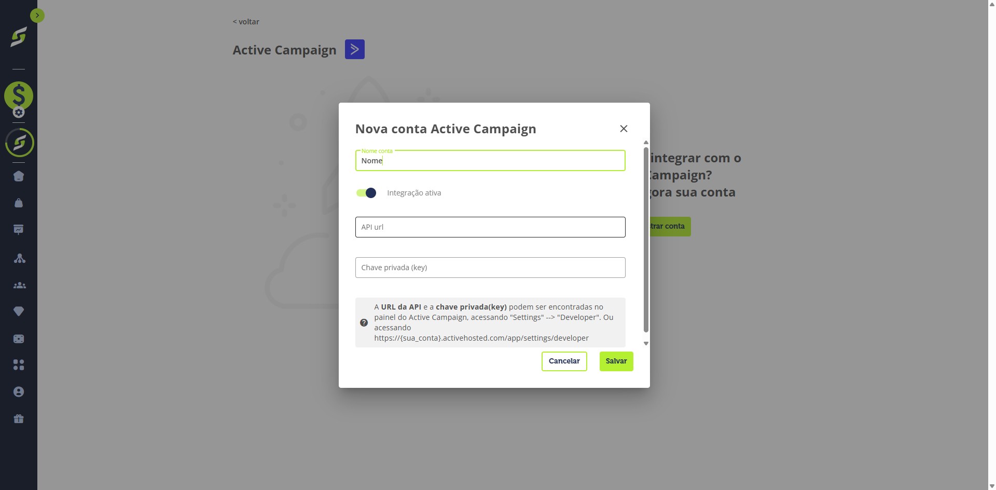Image resolution: width=996 pixels, height=490 pixels.
Task: Click the Nome conta text field
Action: 490,161
